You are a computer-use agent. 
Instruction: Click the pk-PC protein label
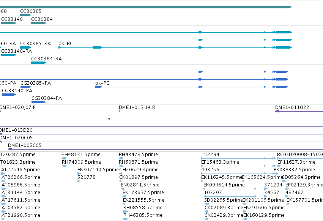[102, 83]
